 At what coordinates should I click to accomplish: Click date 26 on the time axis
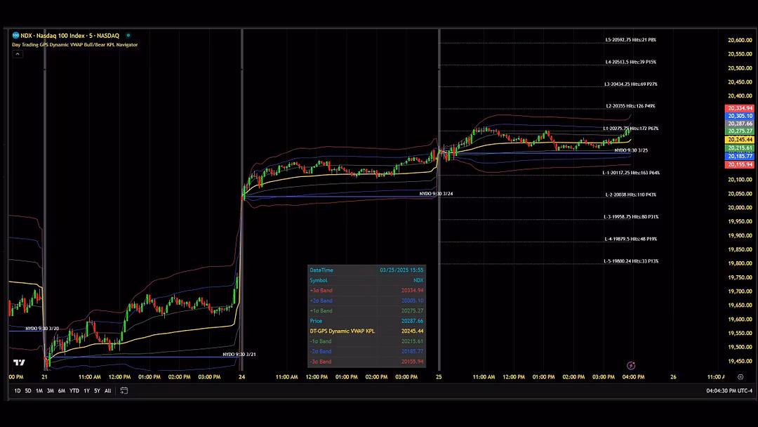[x=673, y=376]
